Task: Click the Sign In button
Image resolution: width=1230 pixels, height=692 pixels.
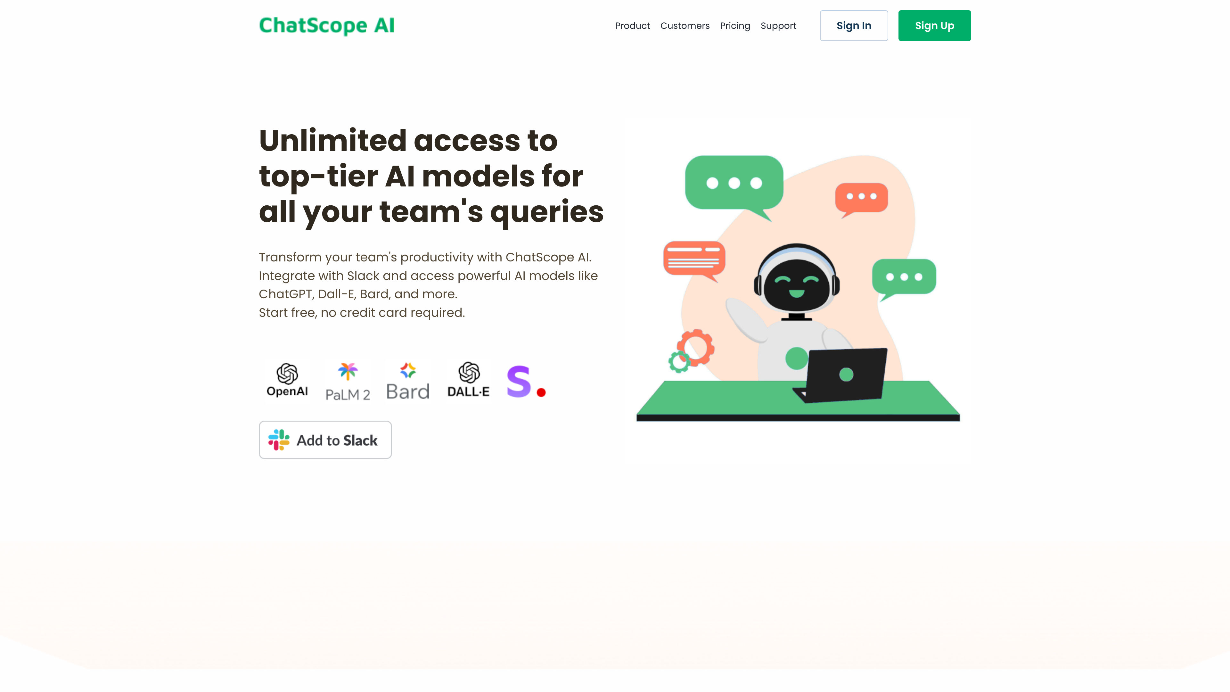Action: click(853, 25)
